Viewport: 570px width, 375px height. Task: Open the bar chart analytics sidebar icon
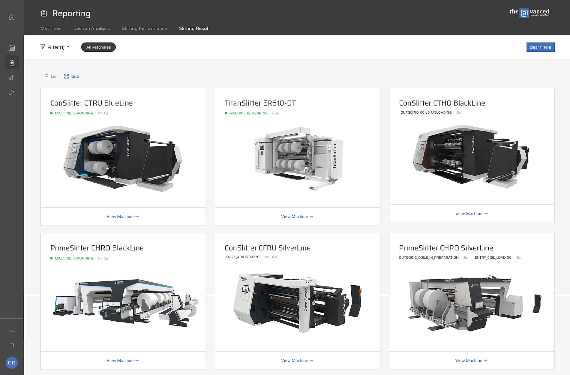pyautogui.click(x=12, y=78)
